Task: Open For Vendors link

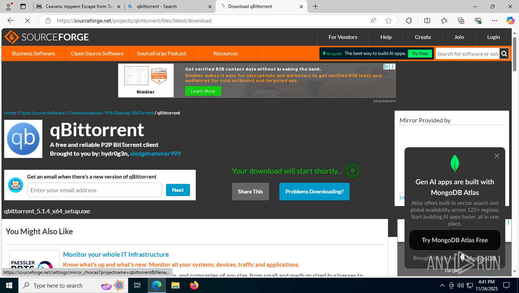Action: click(x=343, y=37)
